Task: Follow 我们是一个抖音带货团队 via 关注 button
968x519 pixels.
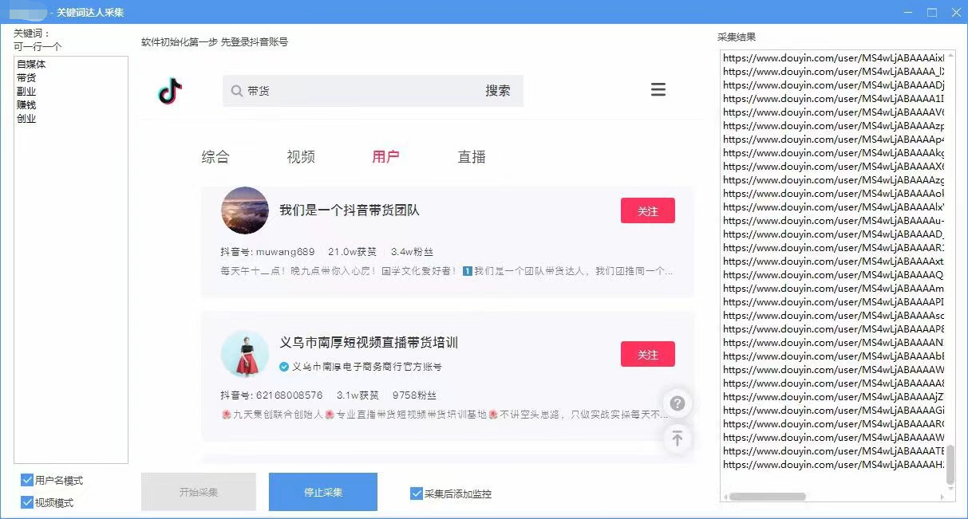Action: tap(647, 210)
